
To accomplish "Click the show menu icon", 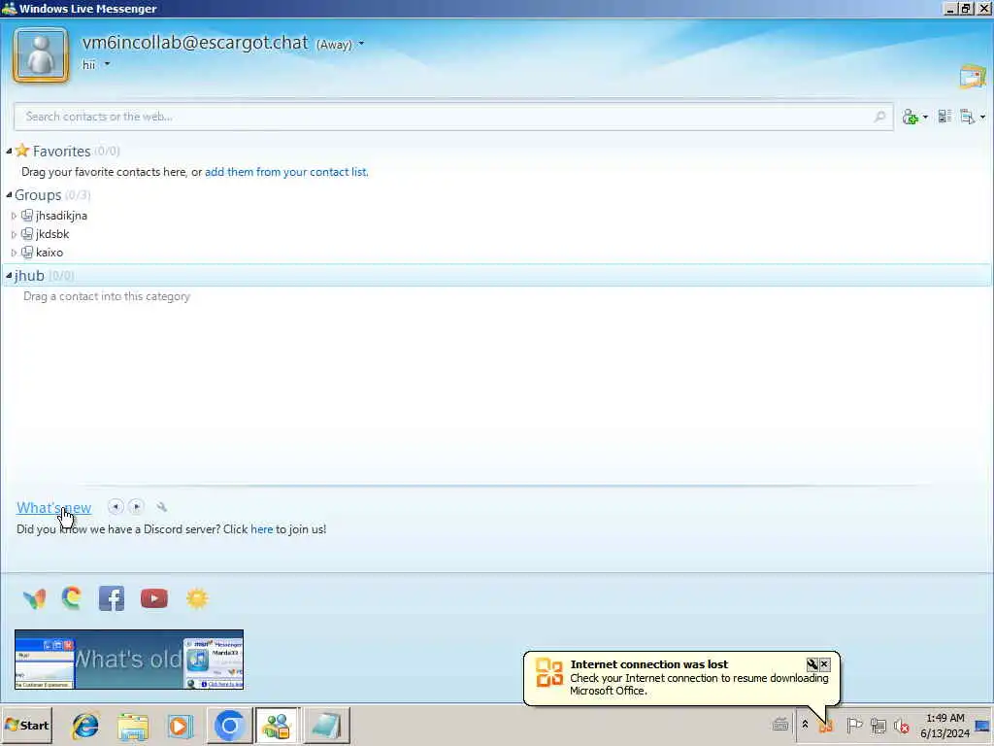I will [x=967, y=117].
